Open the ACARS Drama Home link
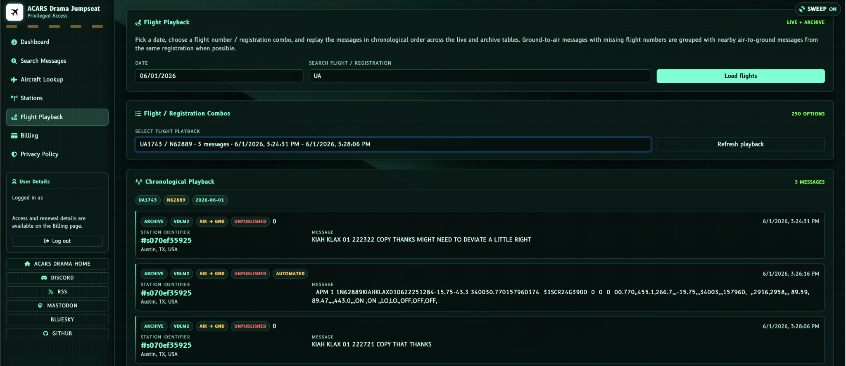 57,264
